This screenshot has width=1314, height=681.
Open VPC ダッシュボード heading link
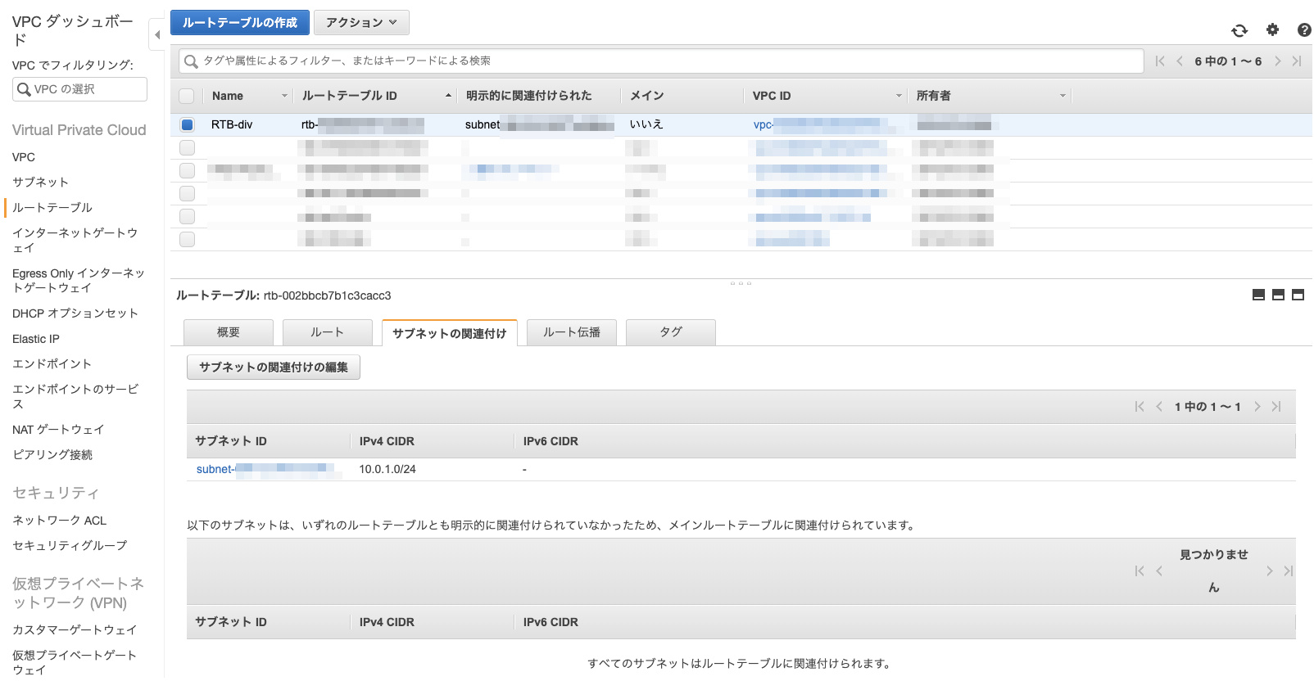(72, 30)
